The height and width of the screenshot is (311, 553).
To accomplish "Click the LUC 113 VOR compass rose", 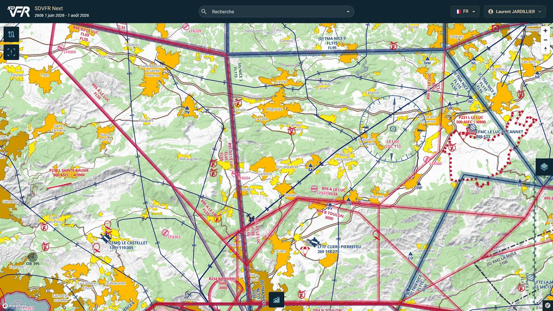I will click(x=393, y=129).
